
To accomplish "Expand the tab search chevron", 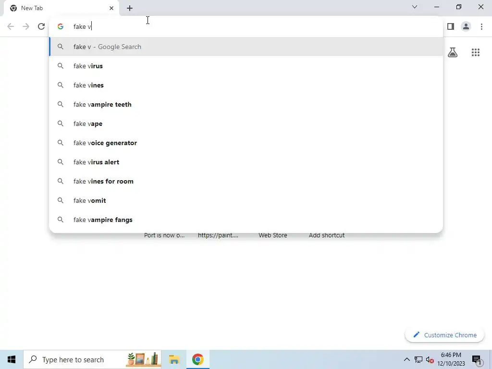I will point(415,7).
